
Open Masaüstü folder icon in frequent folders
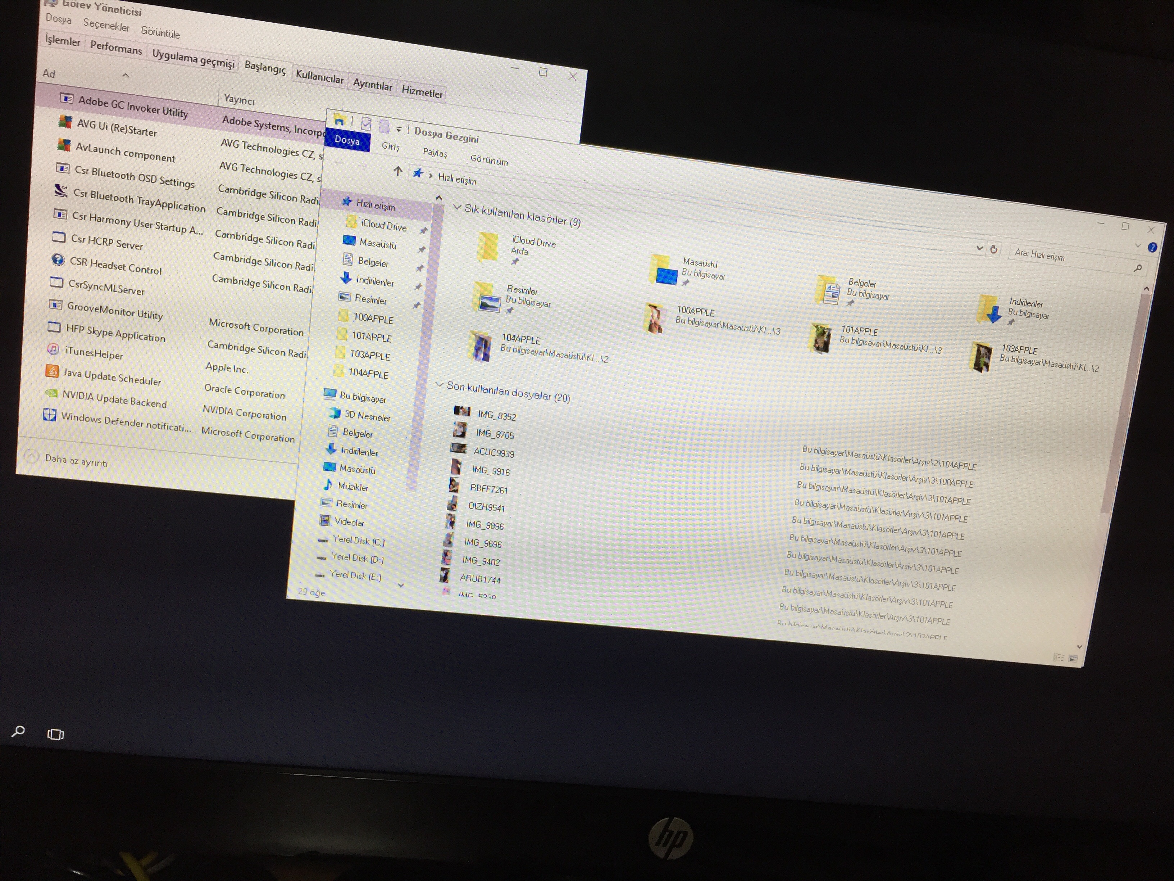pos(663,270)
